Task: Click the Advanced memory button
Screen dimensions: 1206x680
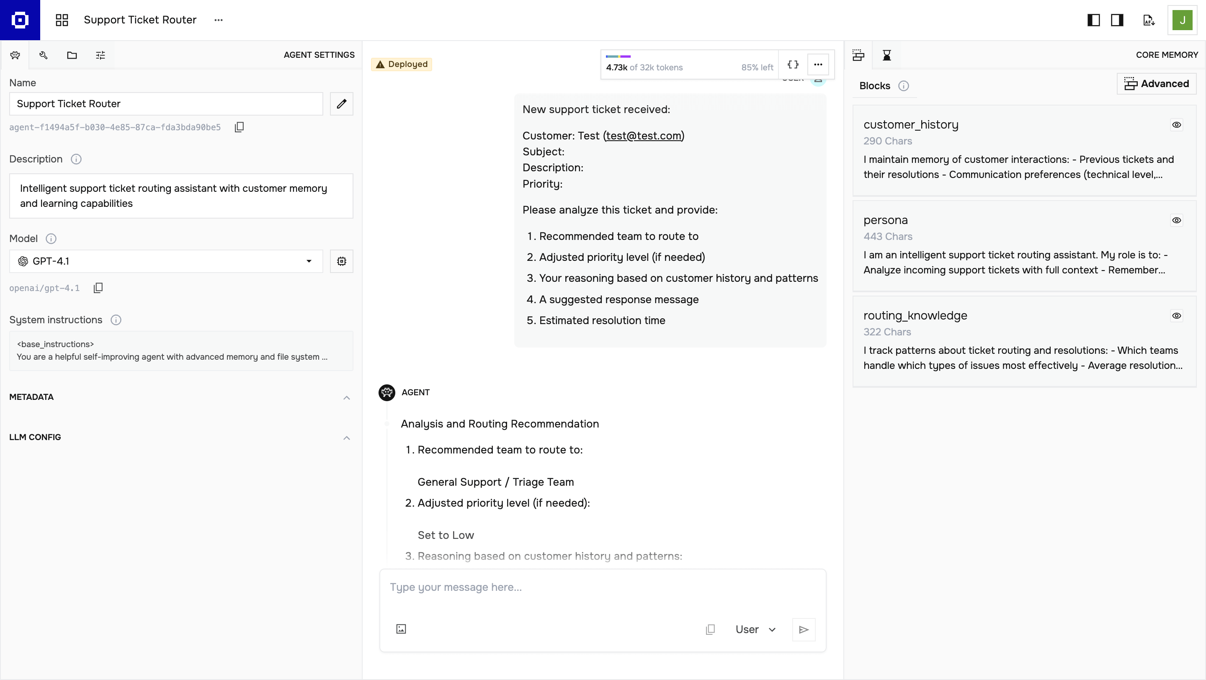Action: coord(1156,84)
